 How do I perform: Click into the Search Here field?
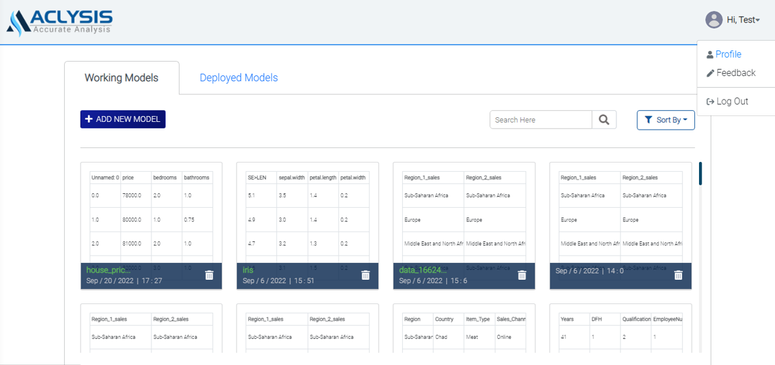click(x=540, y=120)
